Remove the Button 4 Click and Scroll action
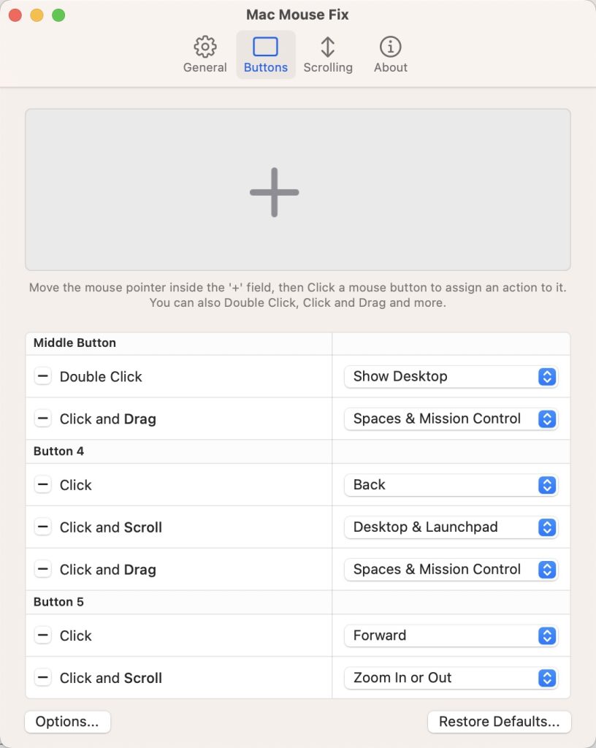 click(x=43, y=527)
